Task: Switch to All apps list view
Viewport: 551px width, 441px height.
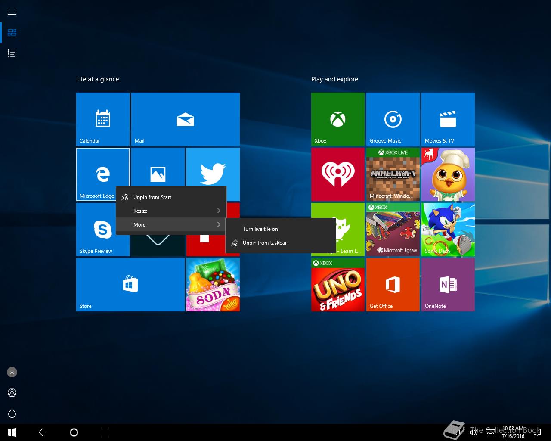Action: pos(12,53)
